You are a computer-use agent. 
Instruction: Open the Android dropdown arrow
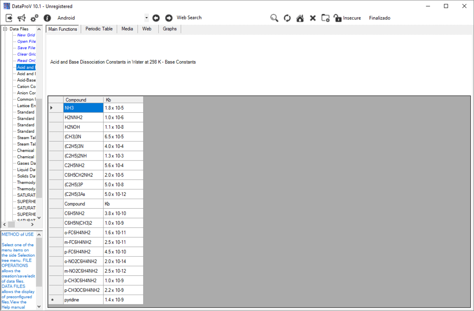[x=147, y=18]
